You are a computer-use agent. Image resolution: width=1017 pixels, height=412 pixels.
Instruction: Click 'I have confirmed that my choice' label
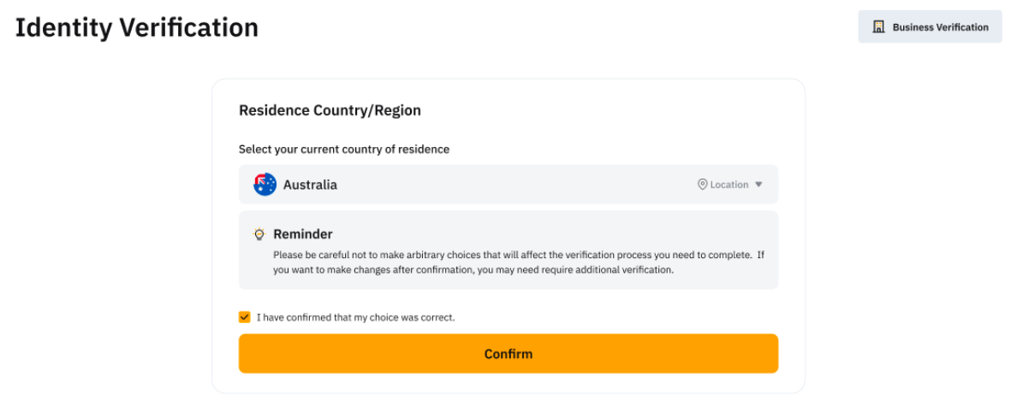(x=355, y=317)
